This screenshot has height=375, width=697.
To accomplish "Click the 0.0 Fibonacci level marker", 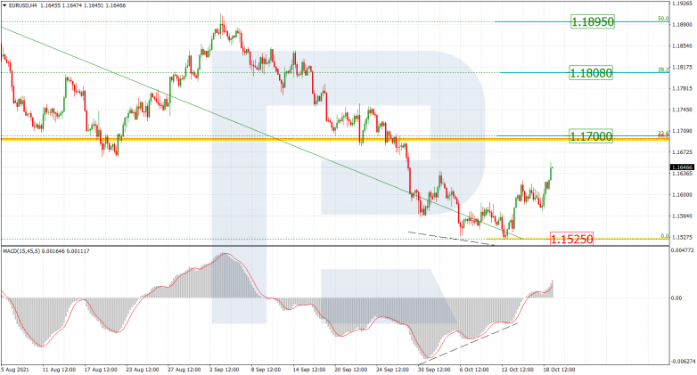I will [x=665, y=236].
